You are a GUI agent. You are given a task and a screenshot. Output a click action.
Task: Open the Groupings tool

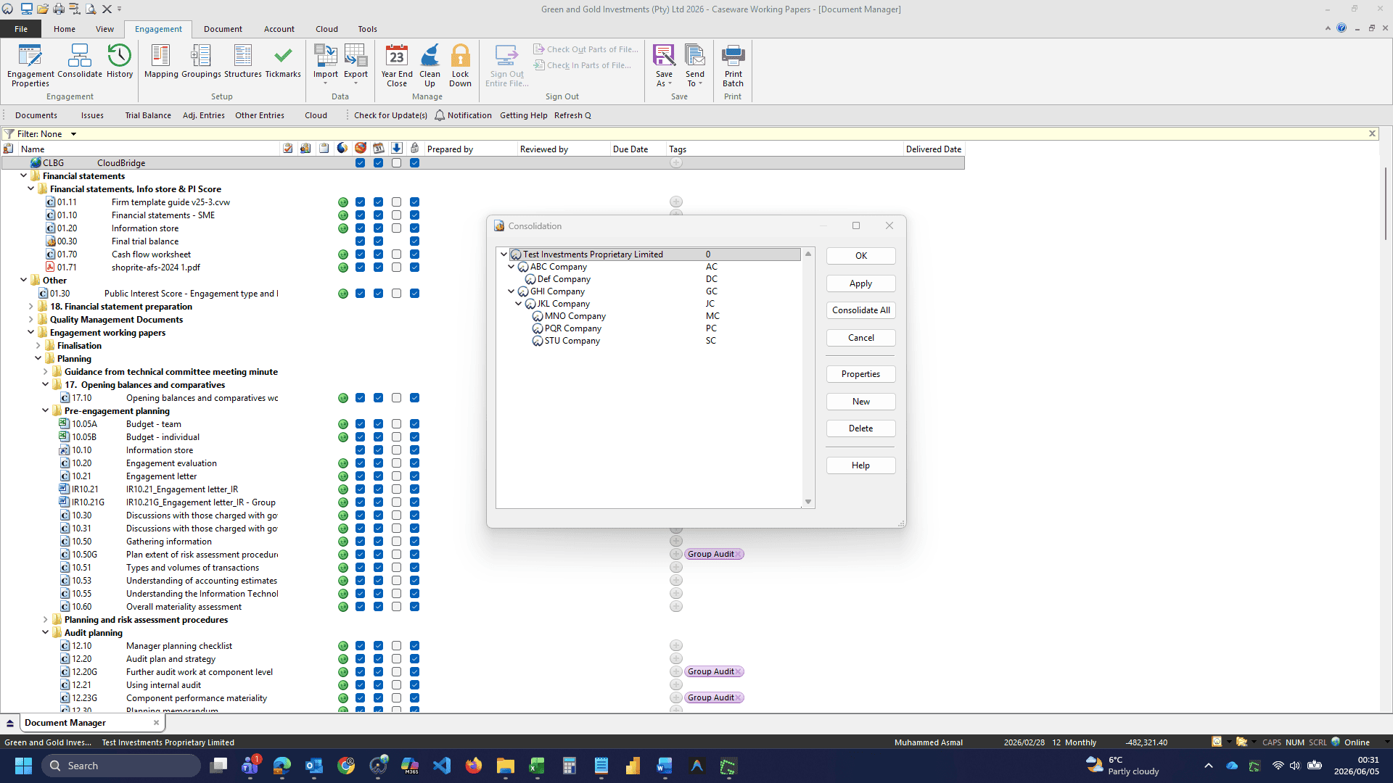click(201, 61)
